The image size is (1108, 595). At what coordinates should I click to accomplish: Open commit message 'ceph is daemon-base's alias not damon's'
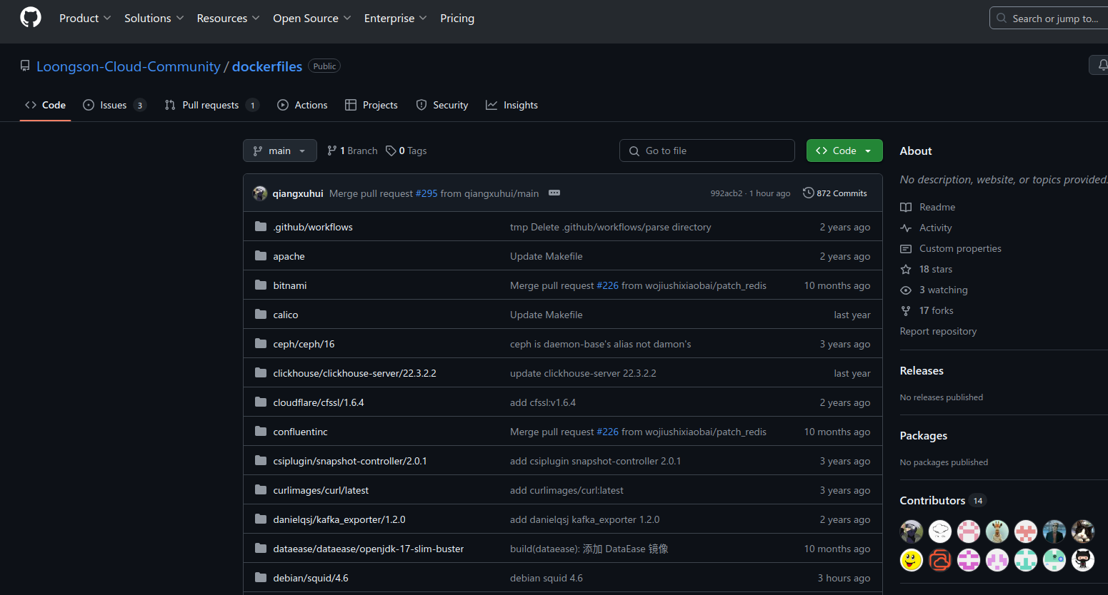pyautogui.click(x=601, y=344)
